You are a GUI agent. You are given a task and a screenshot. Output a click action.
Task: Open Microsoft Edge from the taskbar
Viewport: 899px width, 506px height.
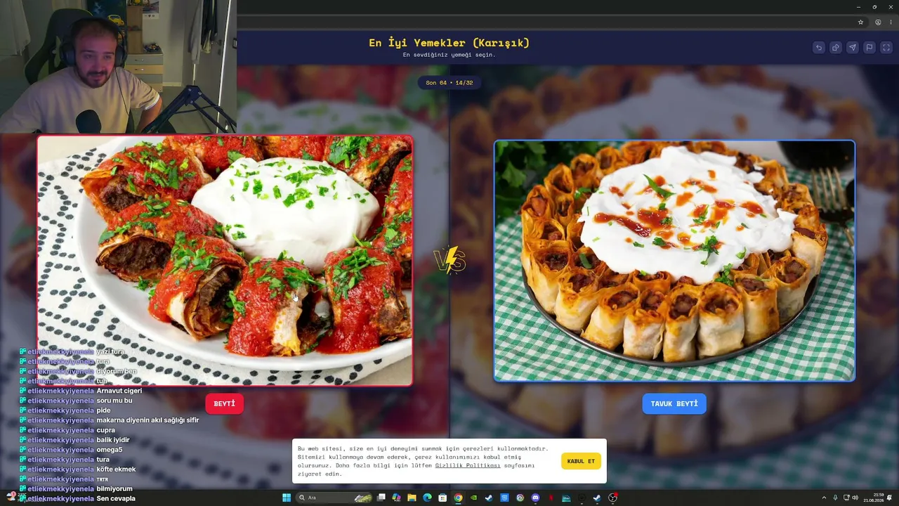click(x=427, y=498)
